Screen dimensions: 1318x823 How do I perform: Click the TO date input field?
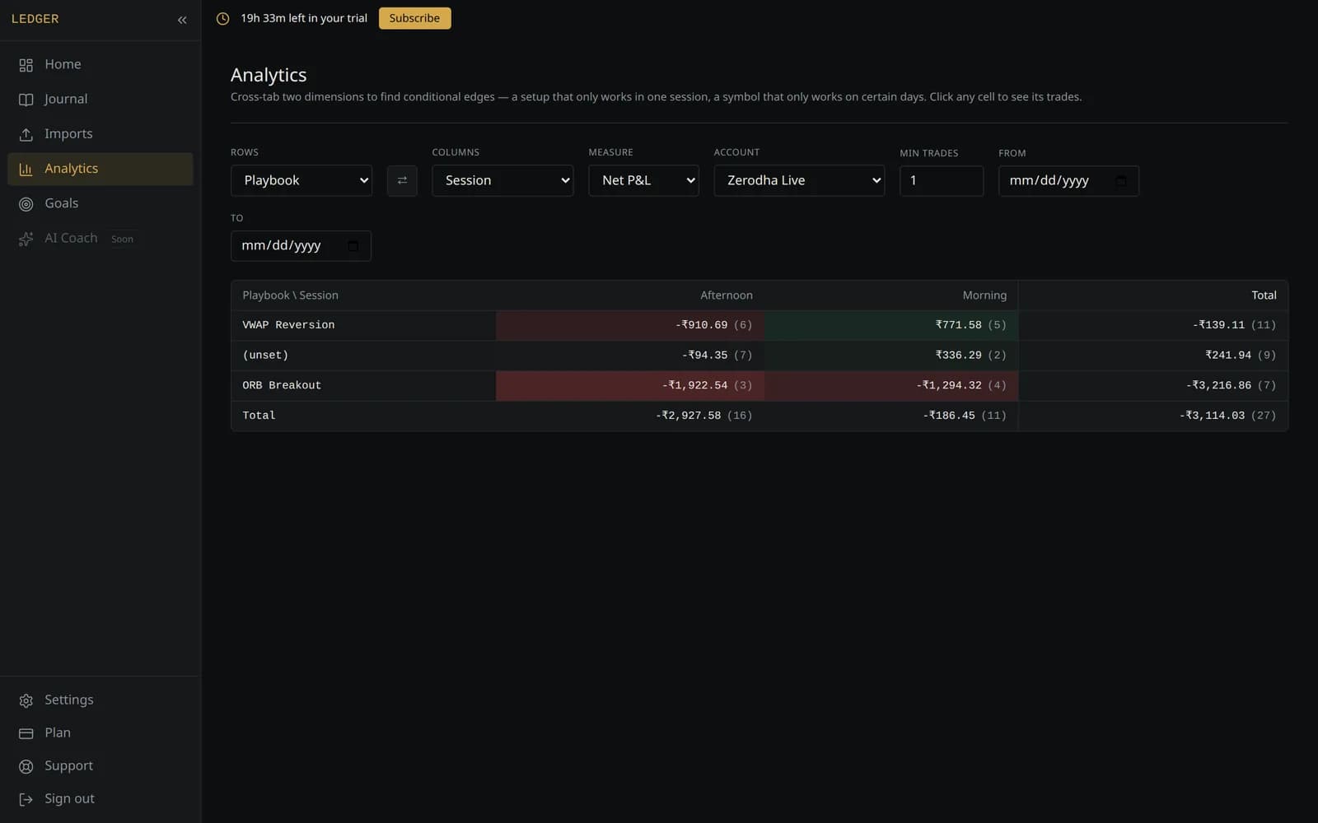(x=301, y=246)
